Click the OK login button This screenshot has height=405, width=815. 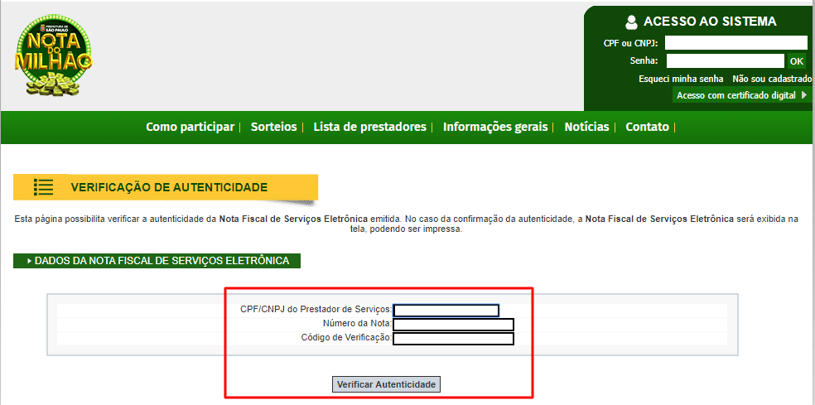click(x=796, y=60)
